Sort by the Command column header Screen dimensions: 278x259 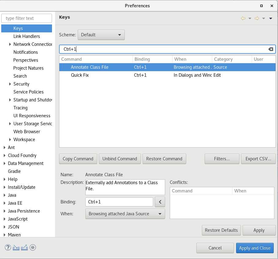[x=96, y=59]
